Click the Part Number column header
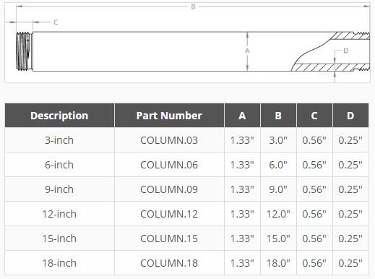The width and height of the screenshot is (375, 279). 169,116
